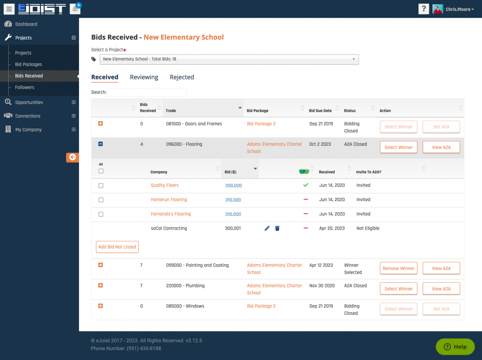Viewport: 482px width, 360px height.
Task: Expand the Windows row
Action: click(101, 306)
